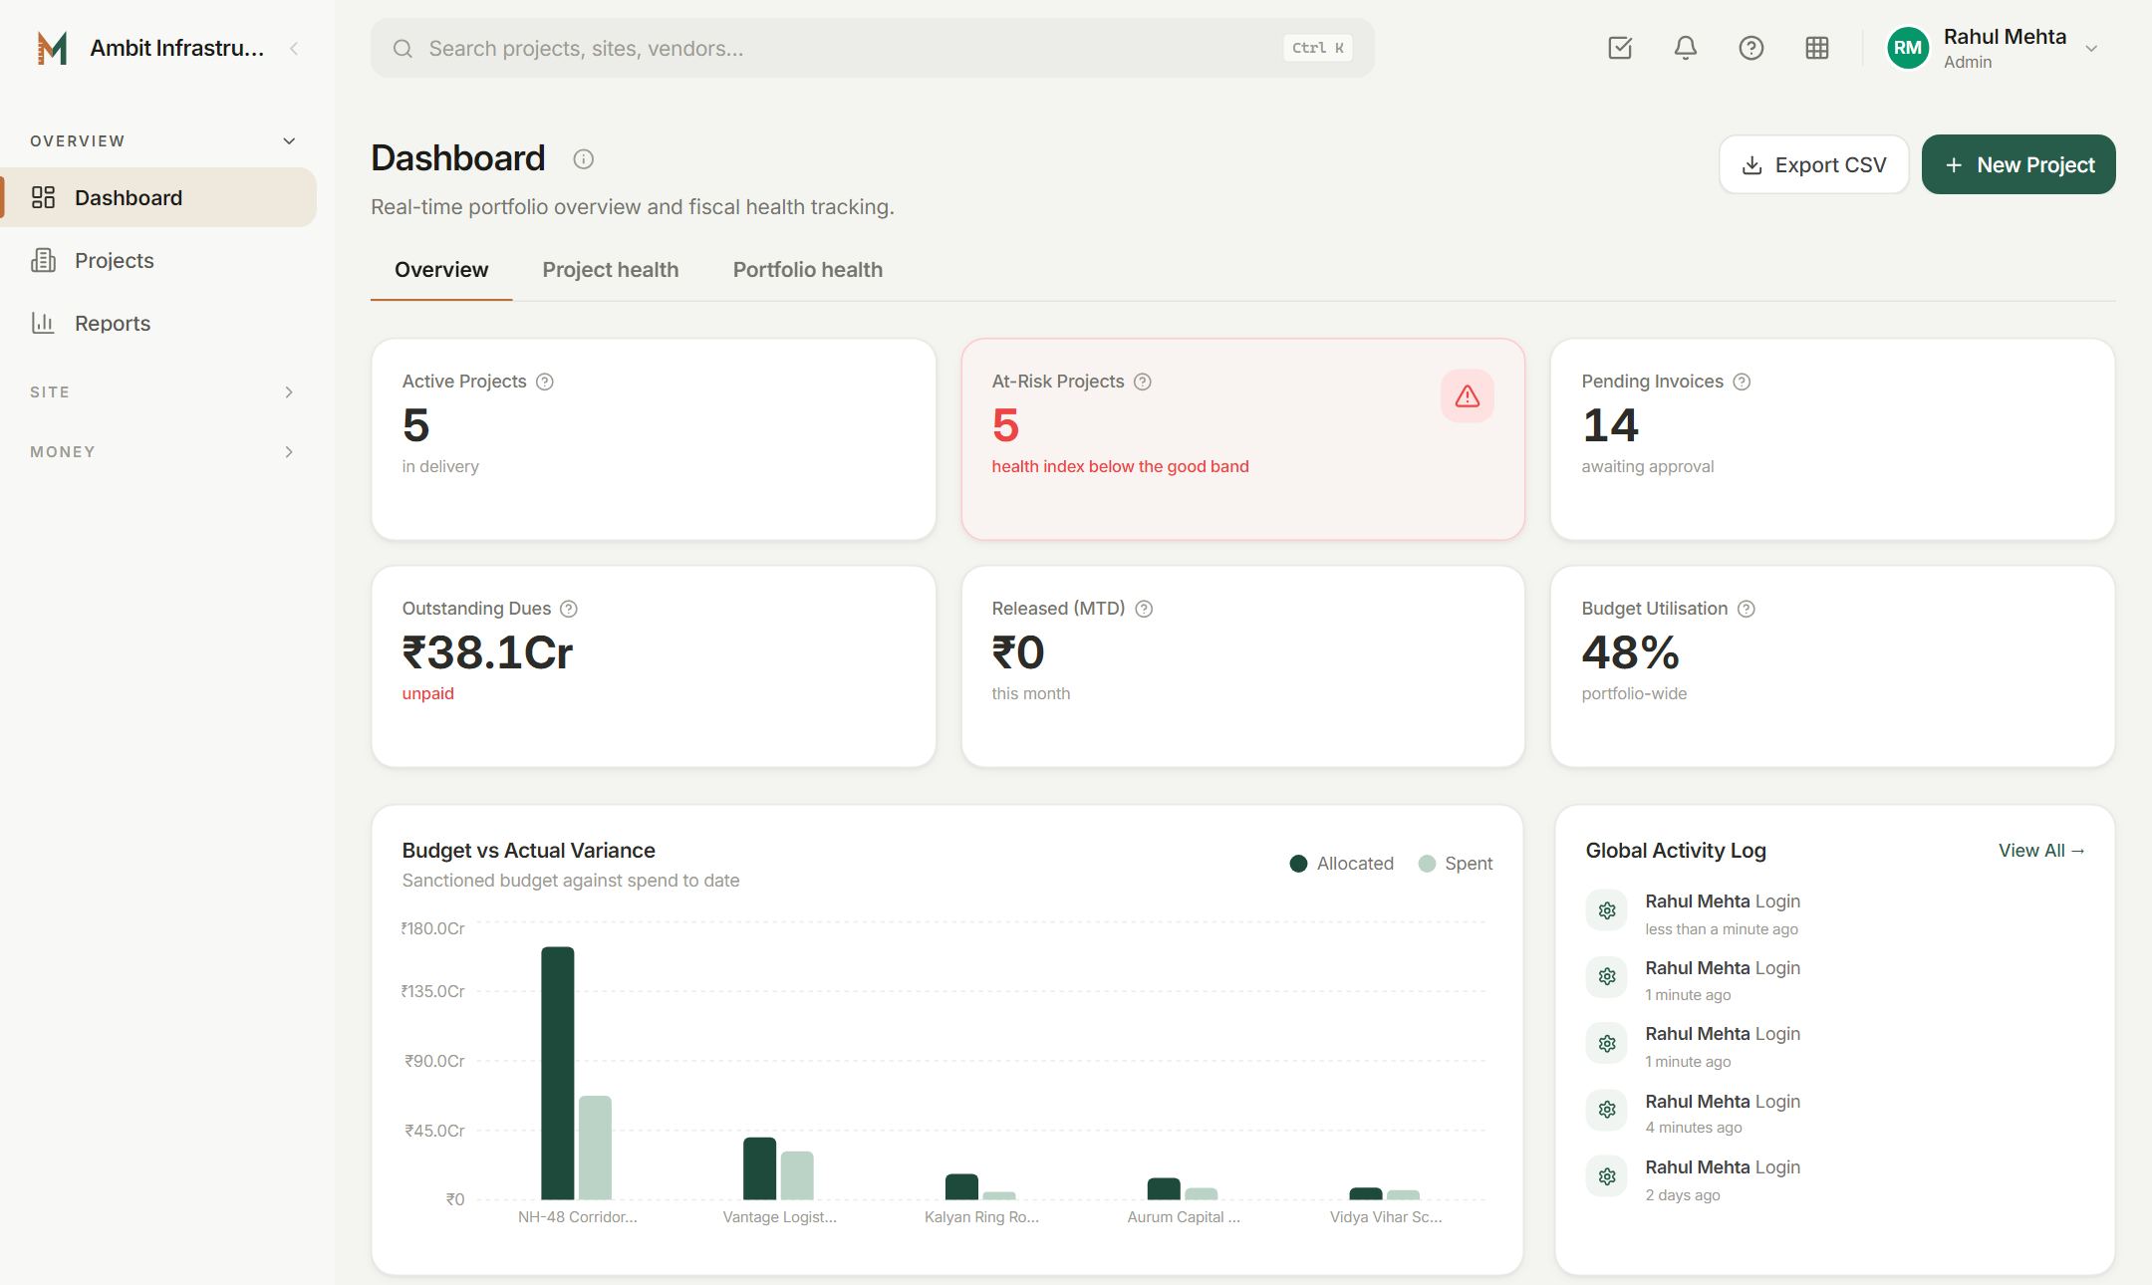Open the Rahul Mehta account dropdown arrow

[x=2091, y=49]
